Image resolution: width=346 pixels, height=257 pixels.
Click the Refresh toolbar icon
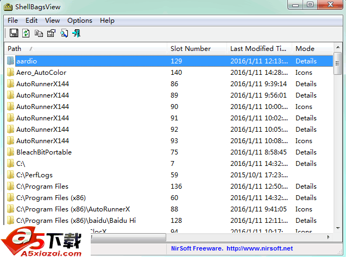click(26, 33)
